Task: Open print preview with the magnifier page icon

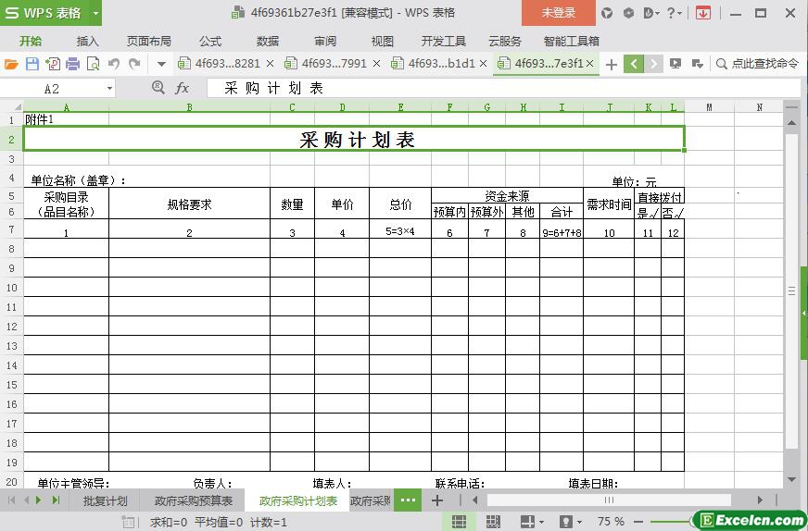Action: [94, 64]
